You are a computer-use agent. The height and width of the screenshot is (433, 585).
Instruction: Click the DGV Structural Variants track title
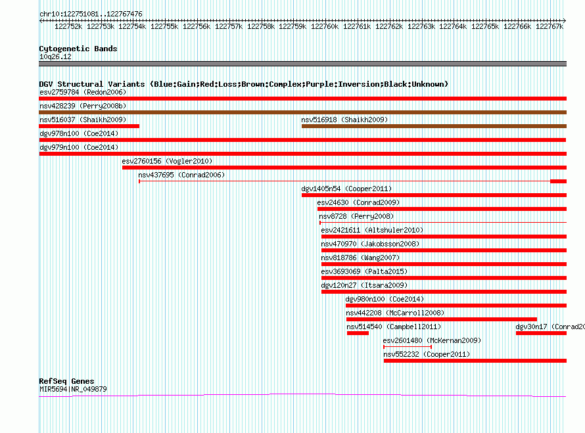pyautogui.click(x=244, y=84)
